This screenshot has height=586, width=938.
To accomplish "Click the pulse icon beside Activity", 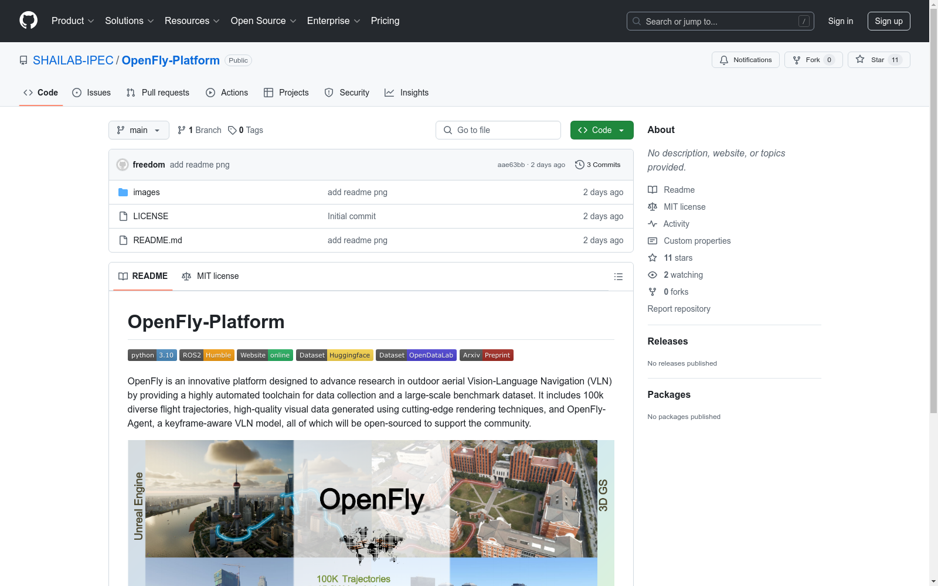I will 652,224.
